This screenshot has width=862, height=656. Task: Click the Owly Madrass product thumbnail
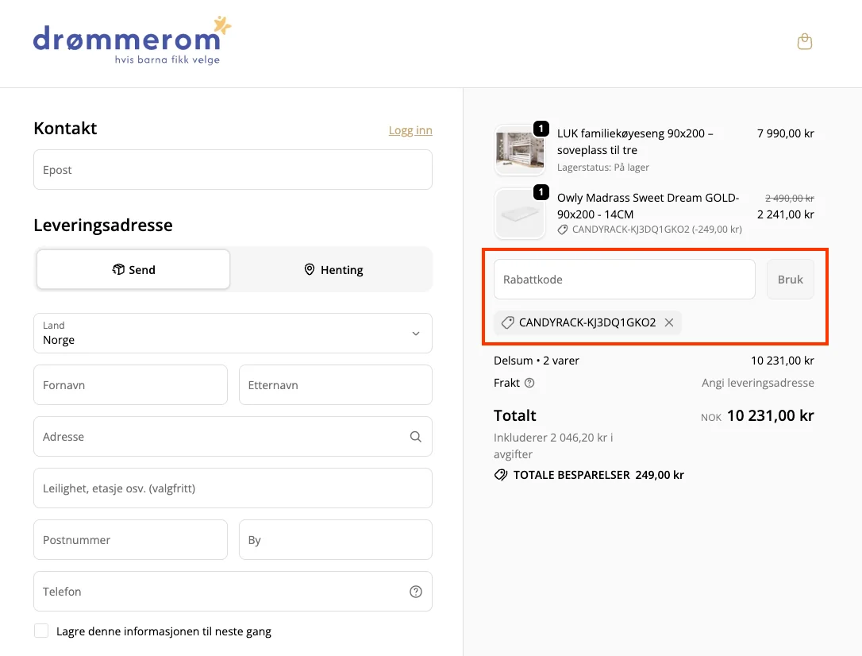[x=520, y=214]
